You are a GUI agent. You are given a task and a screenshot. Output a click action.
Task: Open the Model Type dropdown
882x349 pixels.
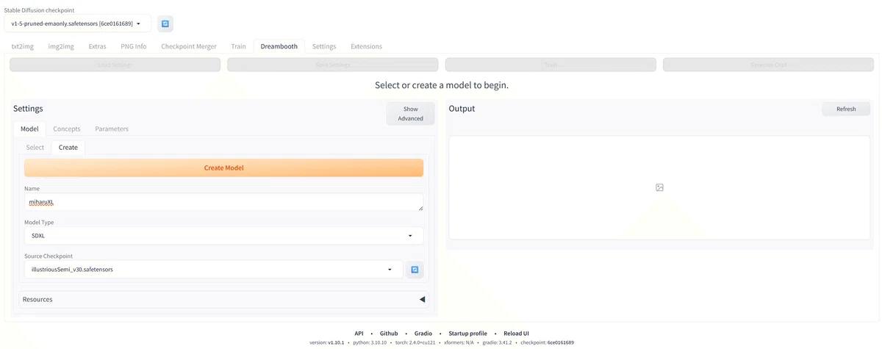223,236
